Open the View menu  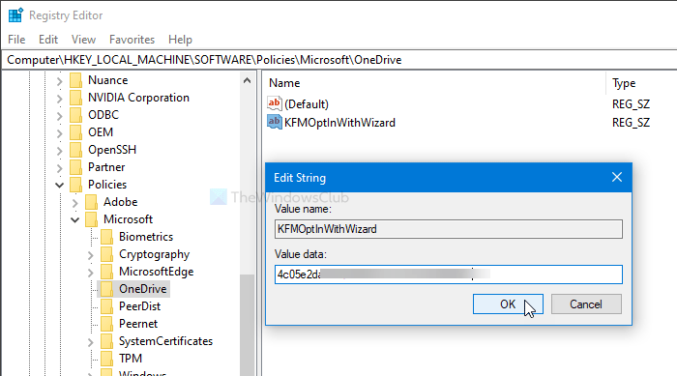pyautogui.click(x=83, y=40)
